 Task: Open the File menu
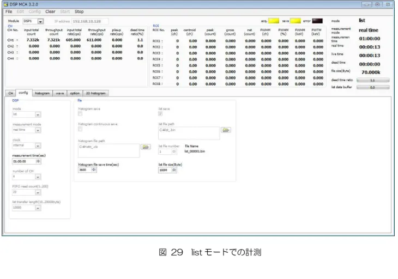[9, 11]
